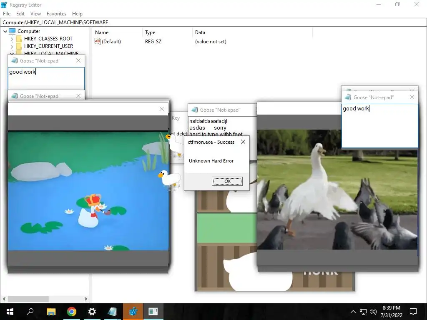The width and height of the screenshot is (427, 320).
Task: Close the pond goose image window
Action: (x=162, y=109)
